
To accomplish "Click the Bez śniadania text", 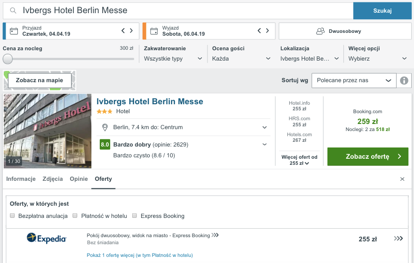I will (103, 242).
